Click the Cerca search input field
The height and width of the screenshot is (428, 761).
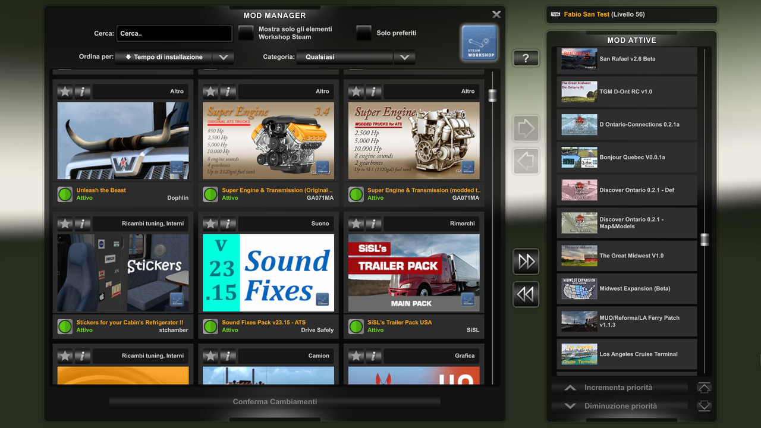(174, 33)
